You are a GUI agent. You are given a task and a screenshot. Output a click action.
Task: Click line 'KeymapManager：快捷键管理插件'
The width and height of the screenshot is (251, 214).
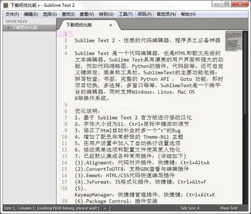pyautogui.click(x=145, y=195)
